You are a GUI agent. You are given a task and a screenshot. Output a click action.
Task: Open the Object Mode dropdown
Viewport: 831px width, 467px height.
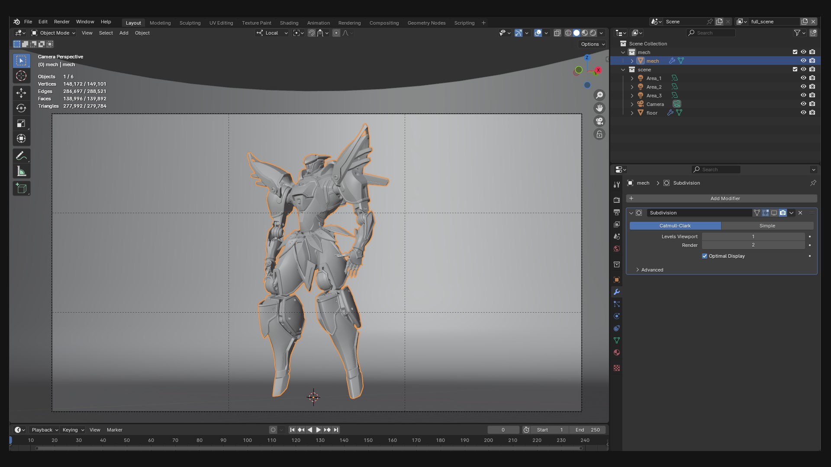(x=53, y=33)
